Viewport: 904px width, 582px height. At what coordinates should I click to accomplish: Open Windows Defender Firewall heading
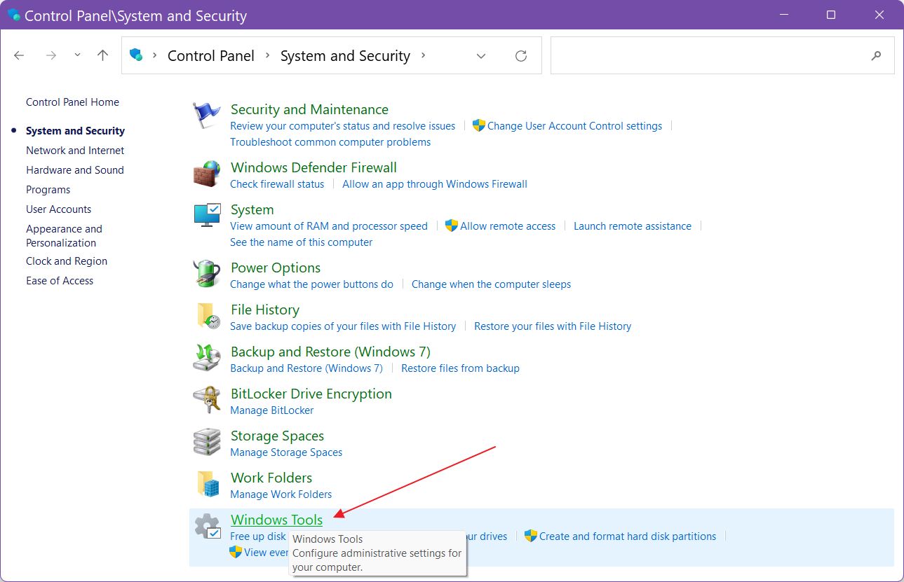point(313,167)
